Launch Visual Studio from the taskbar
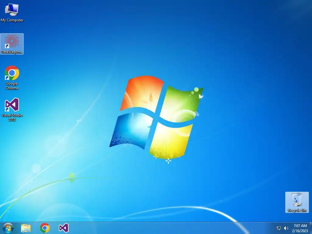 click(64, 228)
